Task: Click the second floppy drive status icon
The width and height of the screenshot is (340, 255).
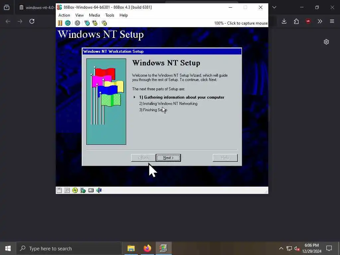Action: tap(67, 190)
